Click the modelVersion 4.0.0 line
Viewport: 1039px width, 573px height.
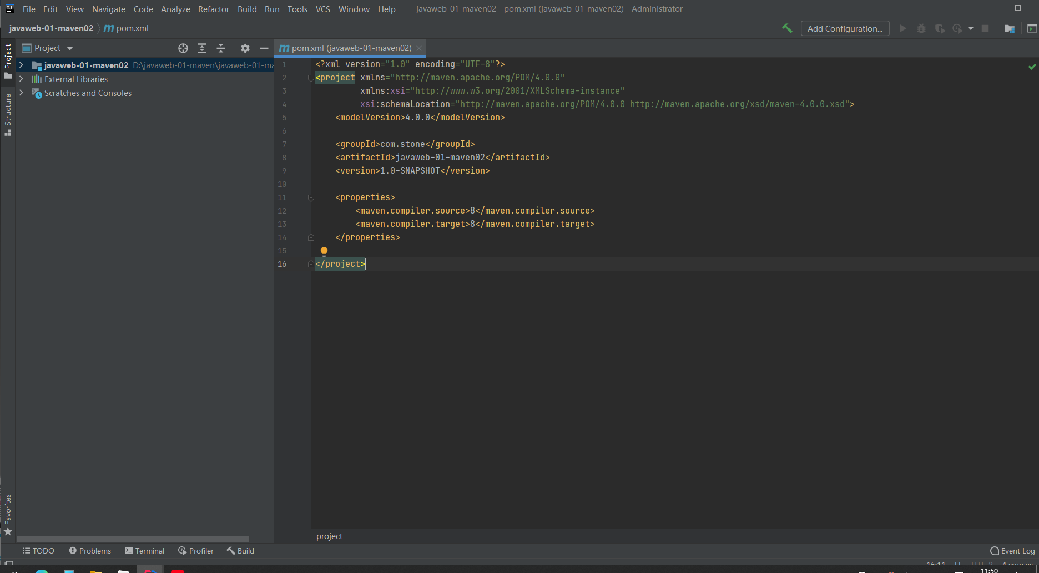[x=420, y=118]
